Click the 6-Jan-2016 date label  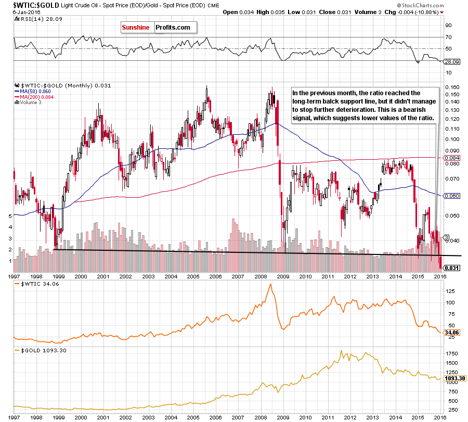click(27, 12)
